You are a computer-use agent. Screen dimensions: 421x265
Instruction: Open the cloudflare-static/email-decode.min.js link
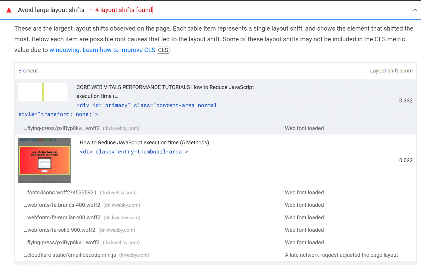coord(70,255)
